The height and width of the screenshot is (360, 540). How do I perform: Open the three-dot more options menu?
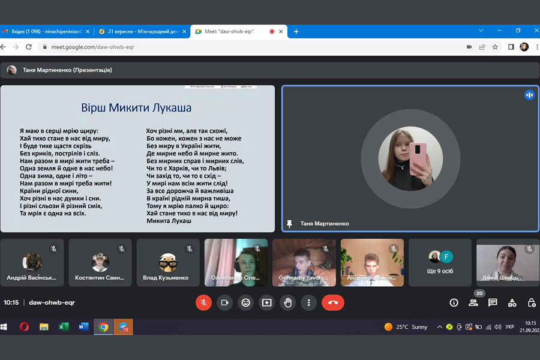[308, 302]
